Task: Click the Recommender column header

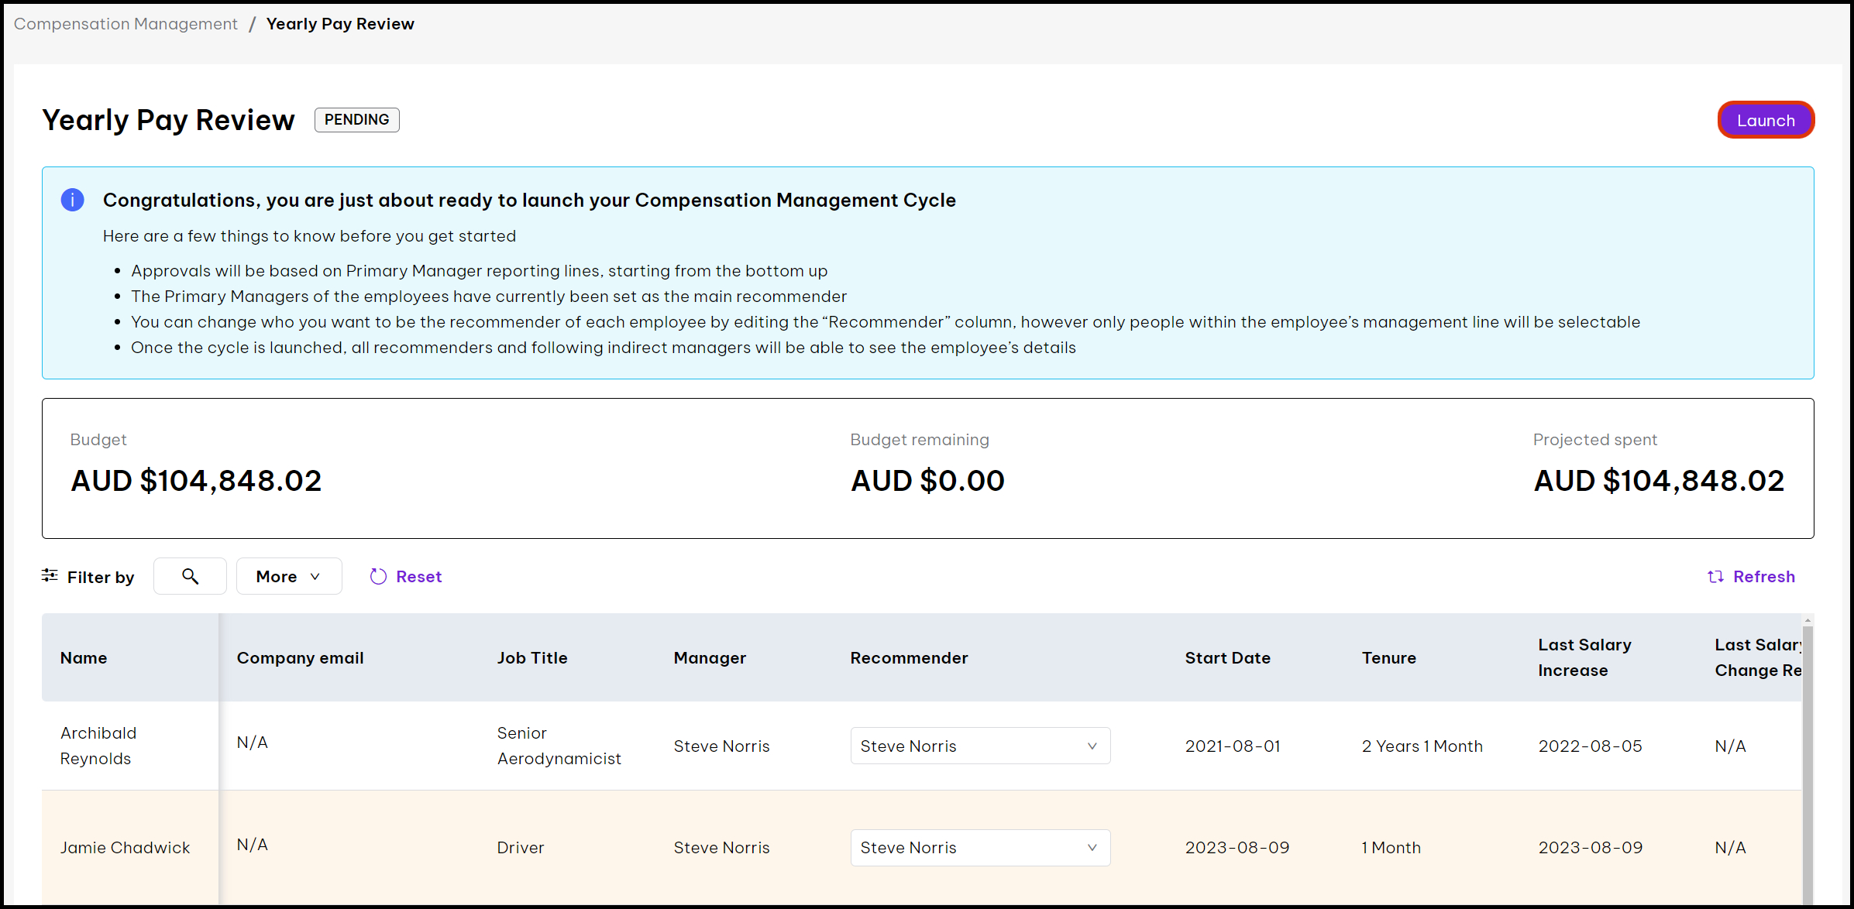Action: pyautogui.click(x=909, y=657)
